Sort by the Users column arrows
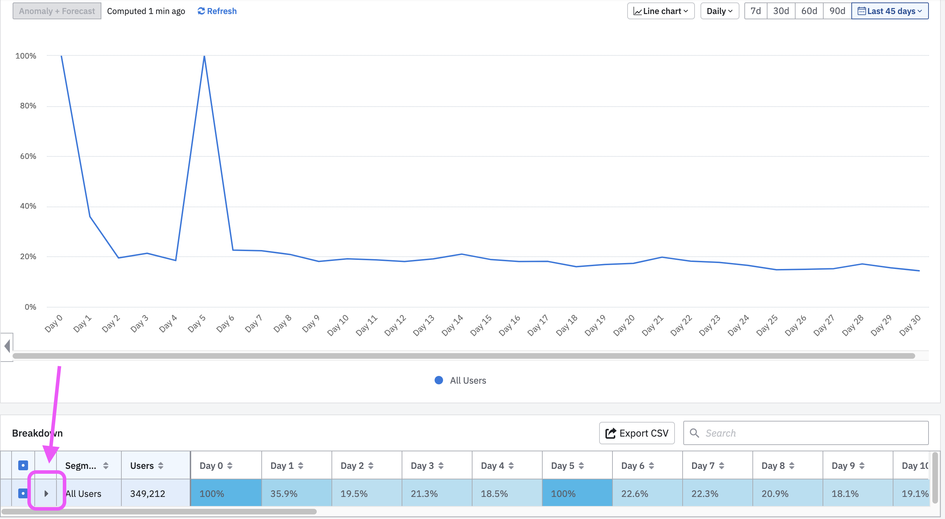945x519 pixels. coord(161,466)
